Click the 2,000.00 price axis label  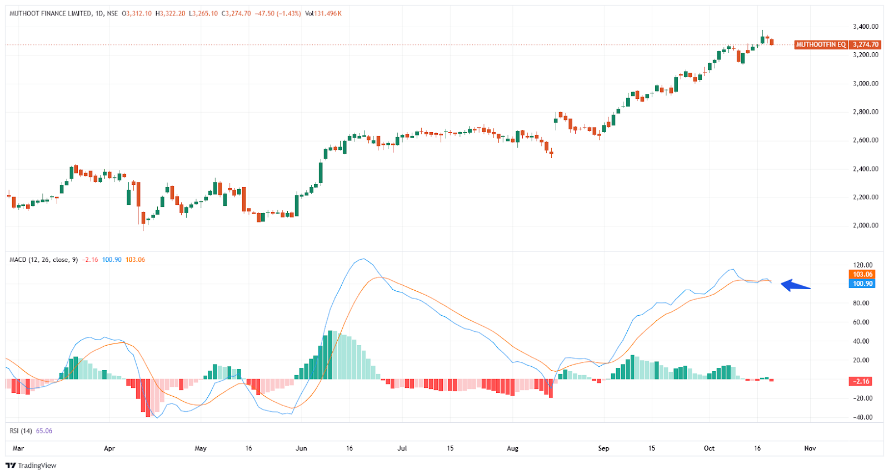866,225
